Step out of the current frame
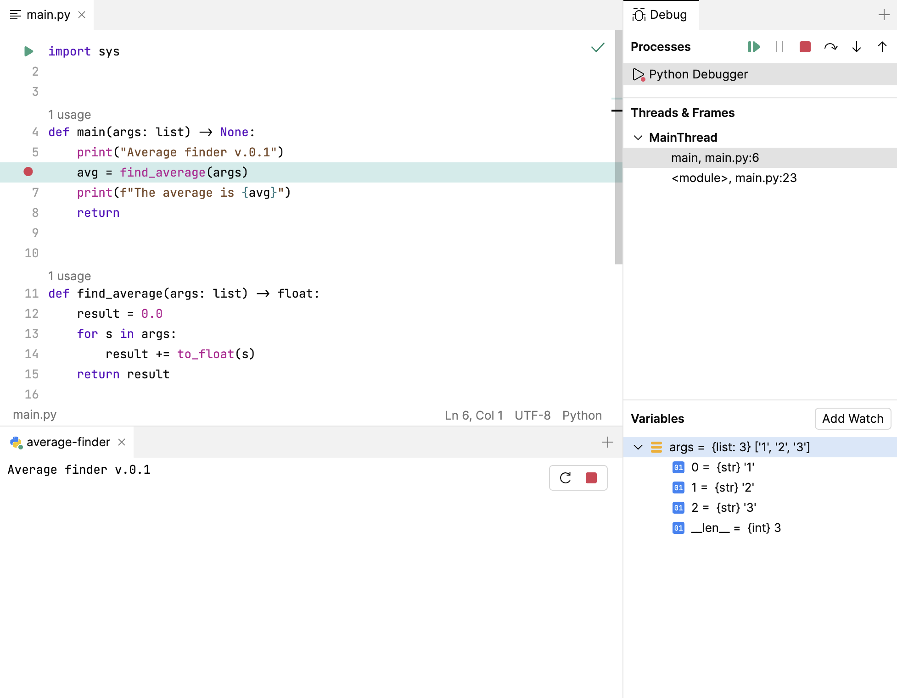 (x=881, y=47)
